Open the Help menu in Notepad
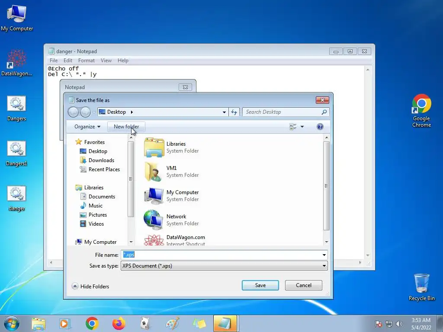 pyautogui.click(x=123, y=61)
